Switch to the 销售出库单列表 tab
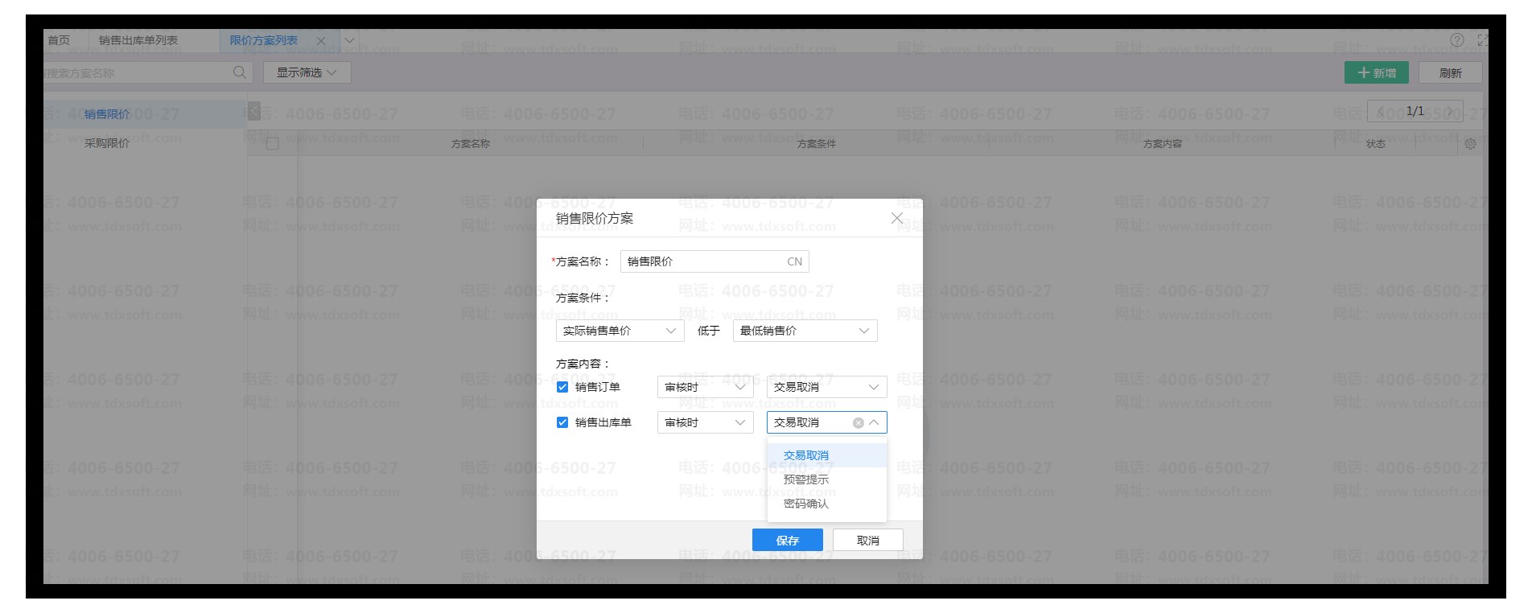 click(138, 40)
